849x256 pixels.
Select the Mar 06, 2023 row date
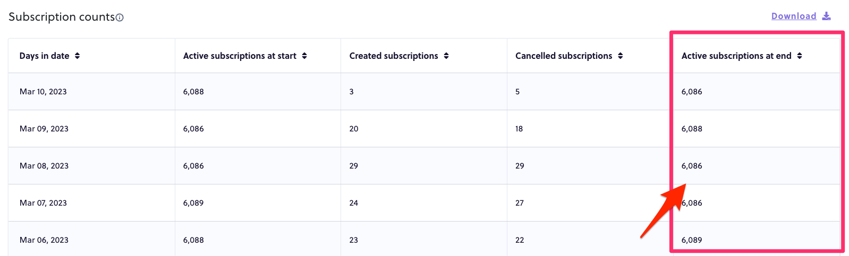click(x=44, y=240)
